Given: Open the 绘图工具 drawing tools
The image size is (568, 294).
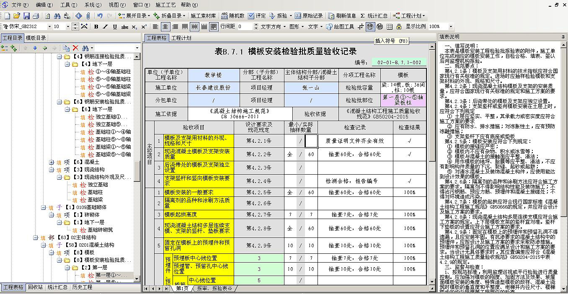Looking at the screenshot, I should coord(339,27).
